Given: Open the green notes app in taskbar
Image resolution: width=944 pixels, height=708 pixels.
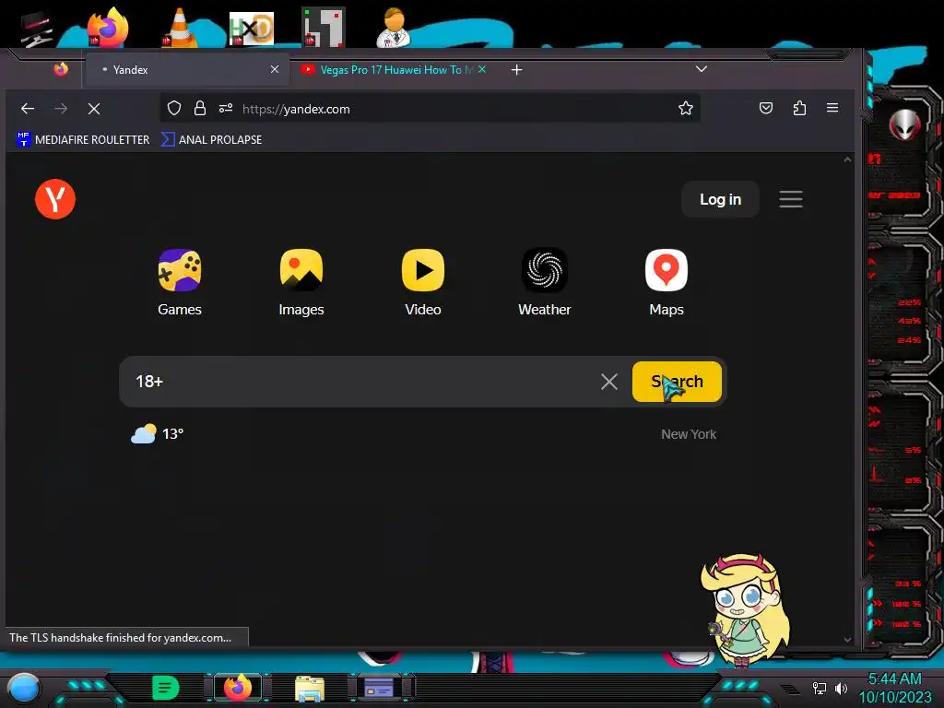Looking at the screenshot, I should coord(165,688).
